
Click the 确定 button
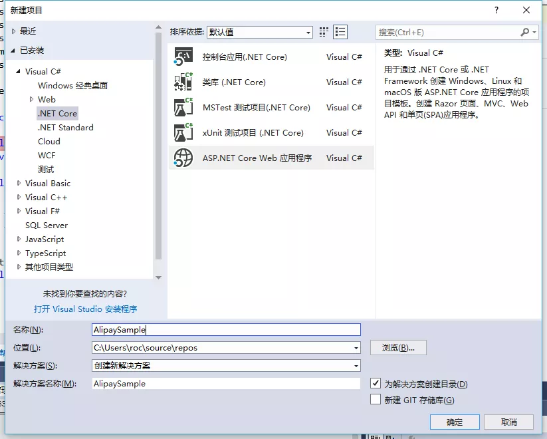pyautogui.click(x=455, y=422)
